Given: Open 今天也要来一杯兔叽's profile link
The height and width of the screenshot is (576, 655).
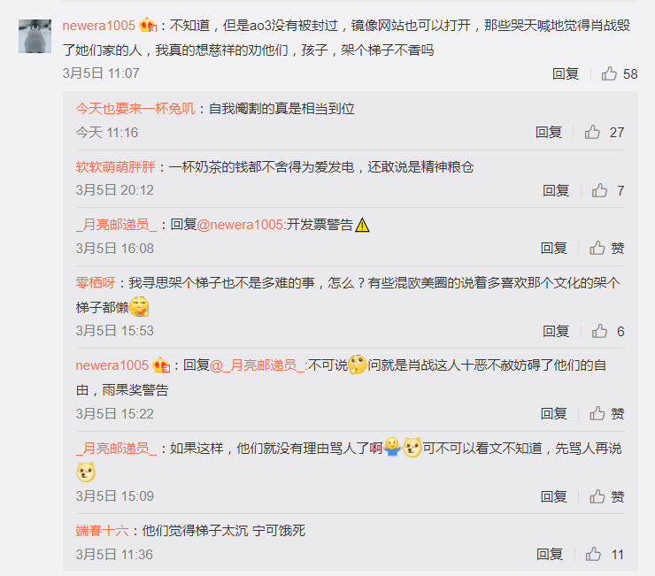Looking at the screenshot, I should click(135, 109).
